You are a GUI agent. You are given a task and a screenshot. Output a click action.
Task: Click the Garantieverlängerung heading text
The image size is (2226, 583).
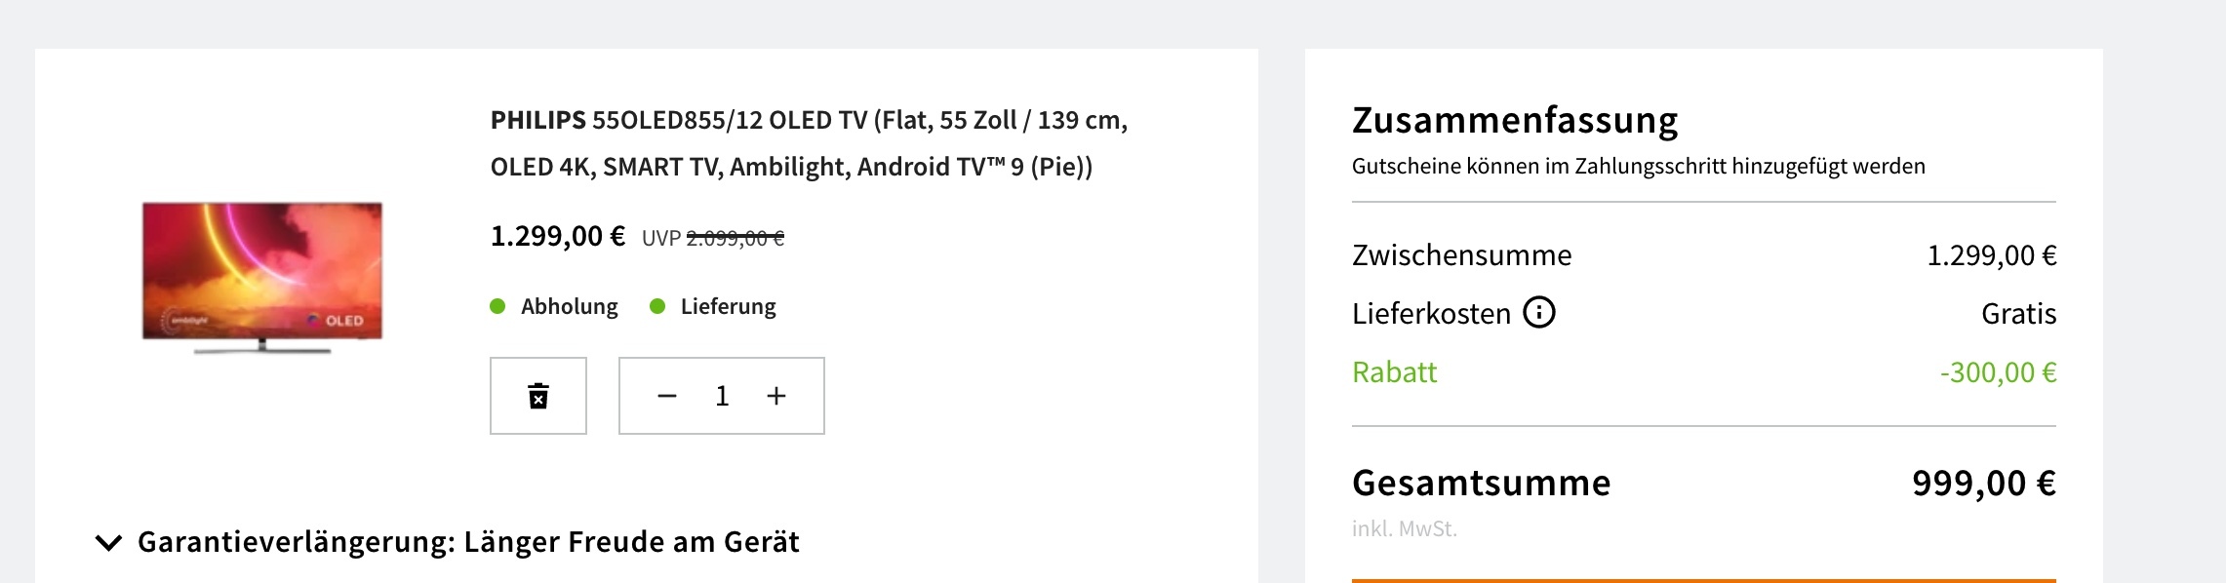(x=468, y=542)
